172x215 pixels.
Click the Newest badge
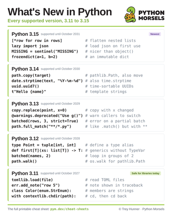pos(155,34)
